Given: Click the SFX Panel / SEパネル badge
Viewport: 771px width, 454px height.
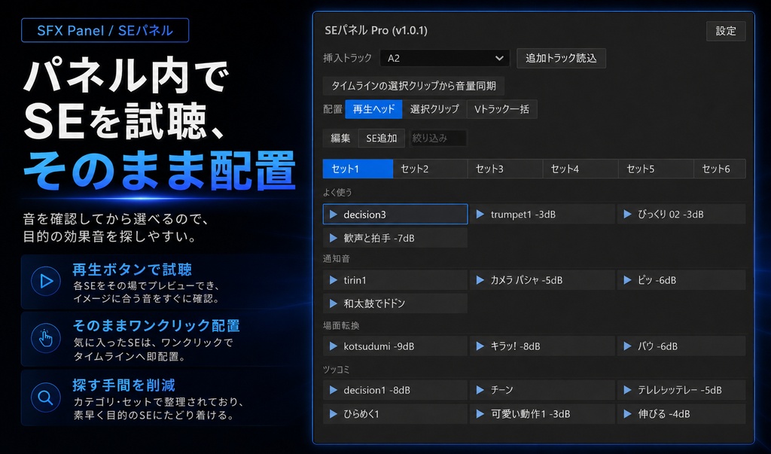Looking at the screenshot, I should pyautogui.click(x=105, y=31).
